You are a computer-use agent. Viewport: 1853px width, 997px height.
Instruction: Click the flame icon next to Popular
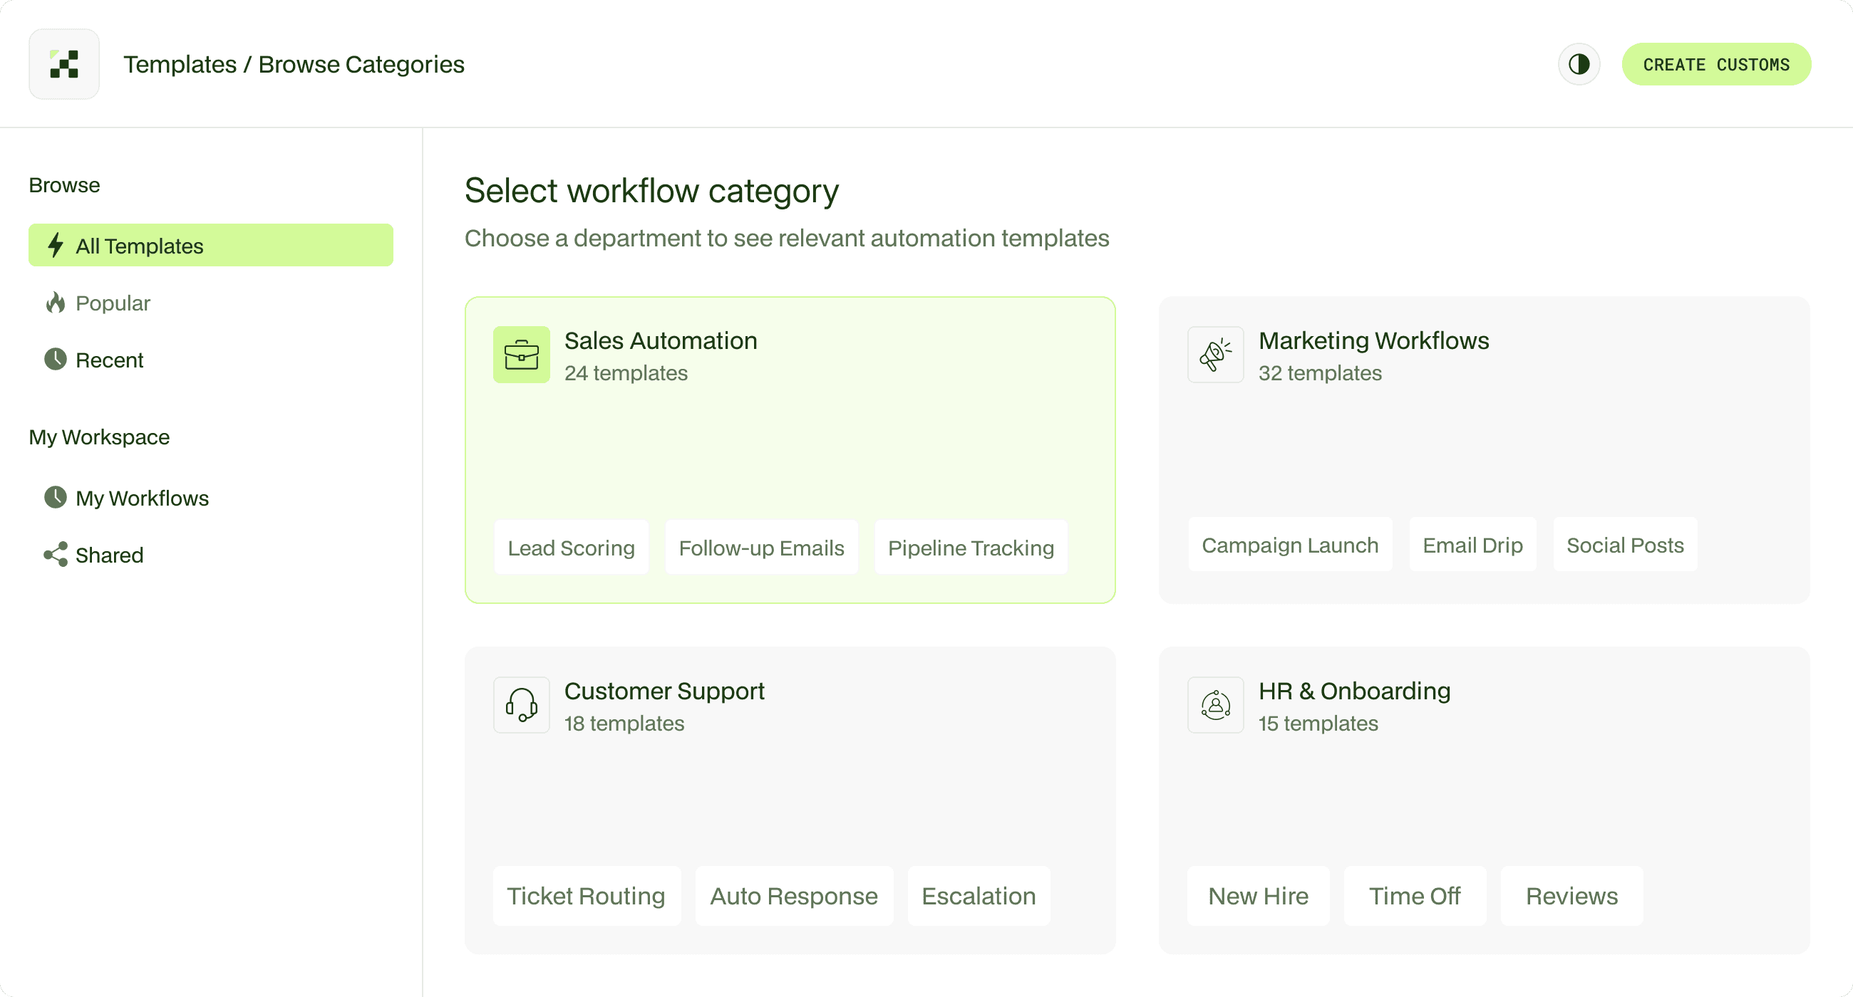click(56, 303)
